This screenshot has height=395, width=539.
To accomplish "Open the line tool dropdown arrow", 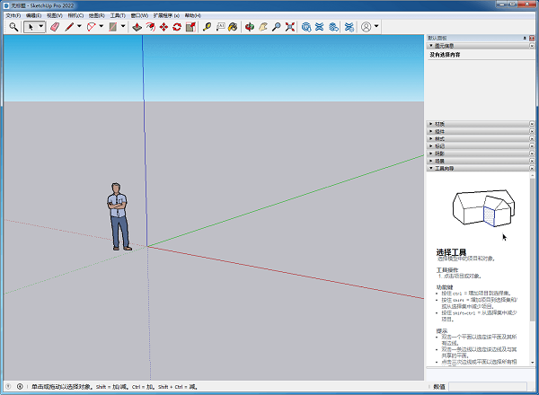I will pos(82,27).
